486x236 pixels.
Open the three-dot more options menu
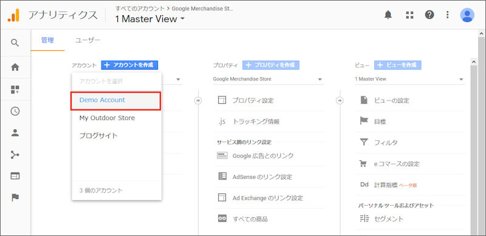point(447,15)
